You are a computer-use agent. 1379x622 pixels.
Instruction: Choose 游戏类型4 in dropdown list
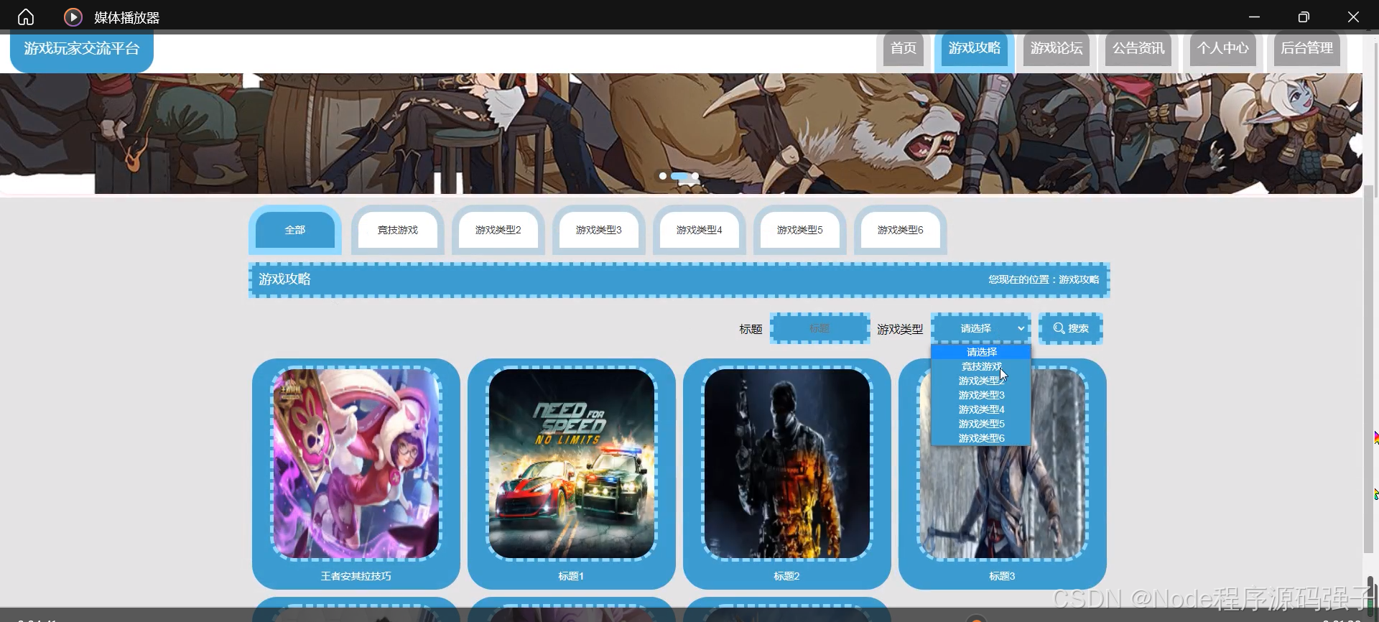(981, 409)
